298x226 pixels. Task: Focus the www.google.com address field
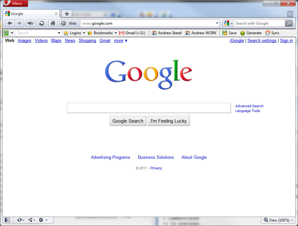tap(148, 23)
